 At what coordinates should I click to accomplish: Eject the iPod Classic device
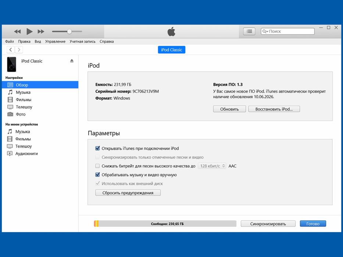(72, 61)
